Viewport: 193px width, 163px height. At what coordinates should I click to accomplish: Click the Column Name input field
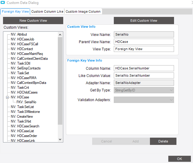pyautogui.click(x=144, y=68)
